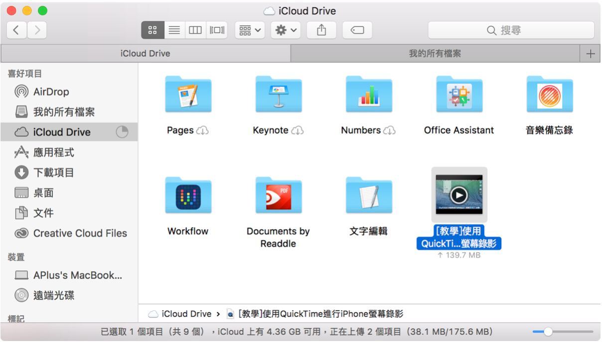
Task: Click the edit tags toolbar button
Action: [x=357, y=30]
